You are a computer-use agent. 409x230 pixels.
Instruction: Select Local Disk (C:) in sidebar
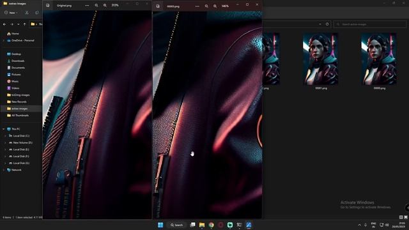point(19,135)
